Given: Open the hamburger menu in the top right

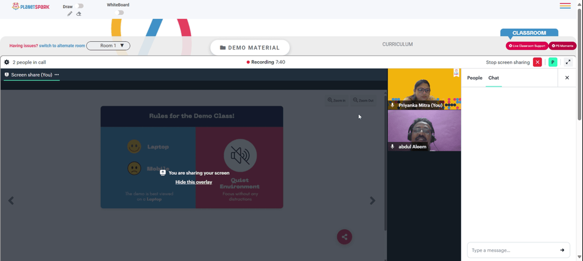Looking at the screenshot, I should tap(565, 6).
